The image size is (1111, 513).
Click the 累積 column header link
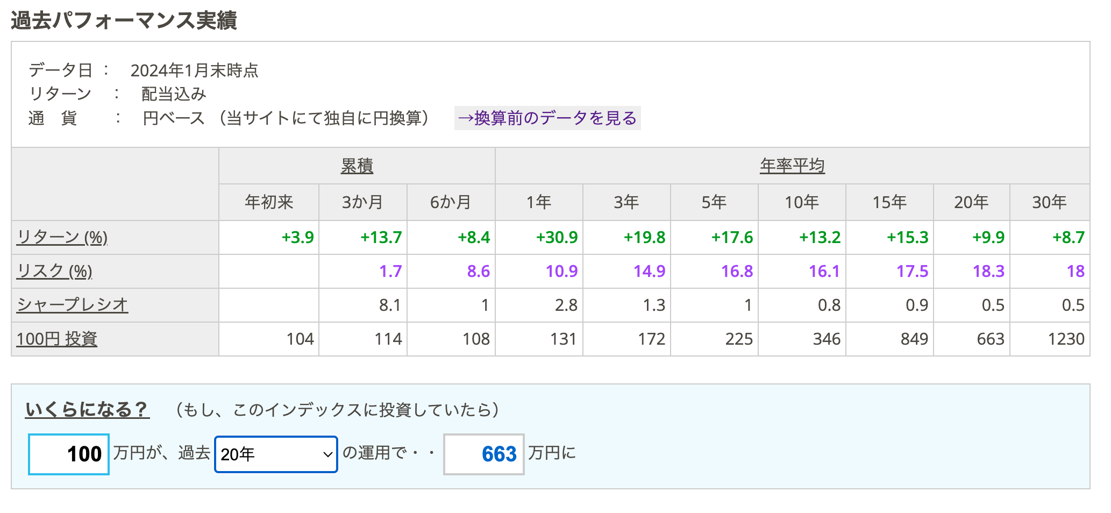pyautogui.click(x=357, y=166)
